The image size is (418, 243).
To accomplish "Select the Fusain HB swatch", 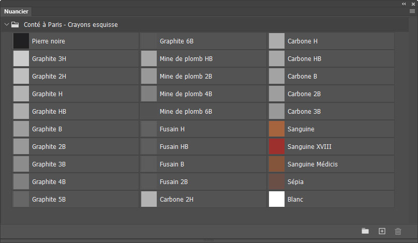I will tap(149, 146).
